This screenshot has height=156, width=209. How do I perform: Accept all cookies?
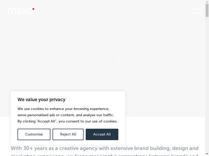[x=102, y=134]
